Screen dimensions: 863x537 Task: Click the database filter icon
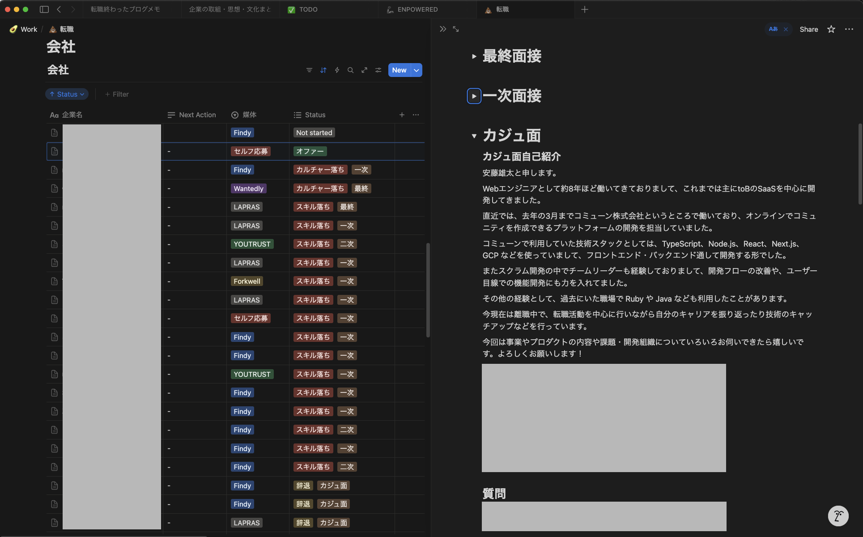click(x=309, y=70)
